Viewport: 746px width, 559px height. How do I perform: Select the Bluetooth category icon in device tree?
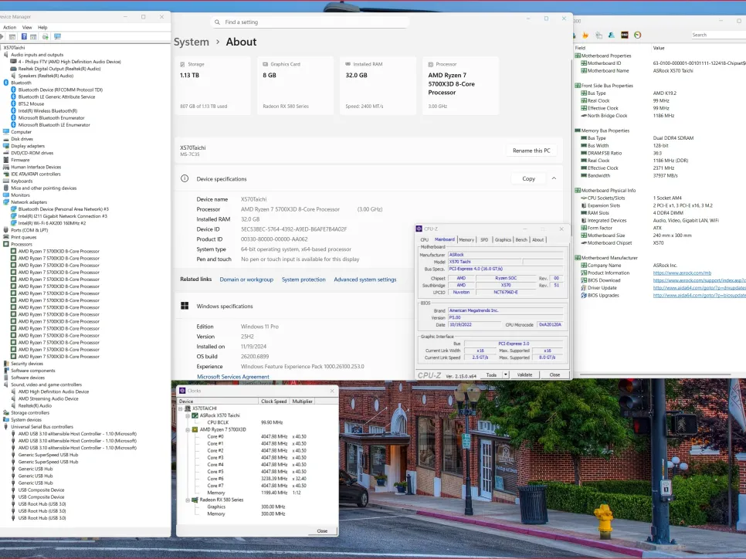pyautogui.click(x=7, y=83)
